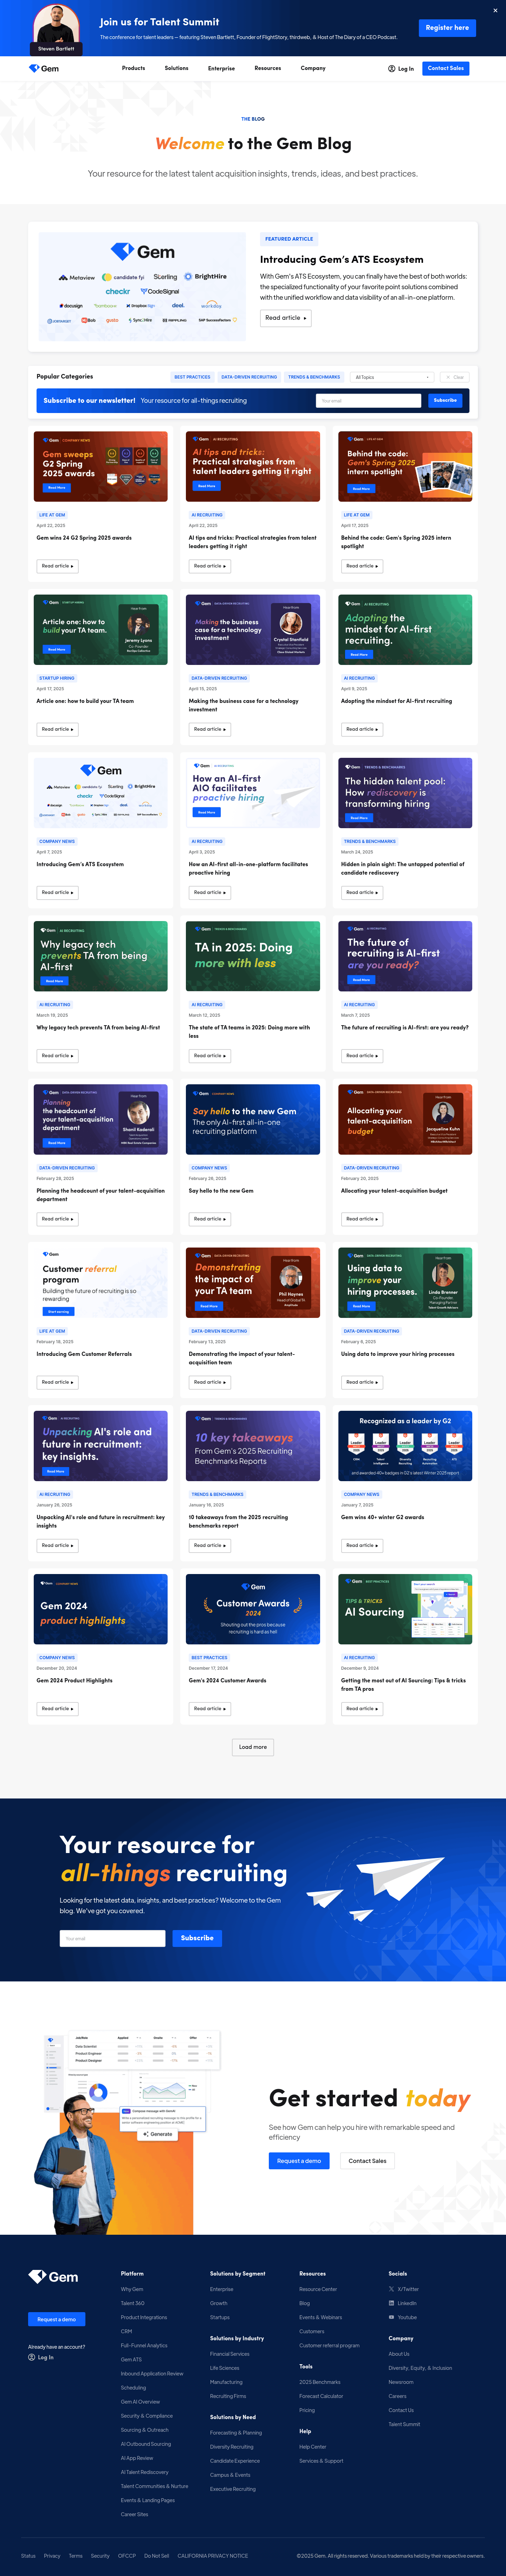Go to the footer Gem logo
506x2576 pixels.
tap(53, 2277)
